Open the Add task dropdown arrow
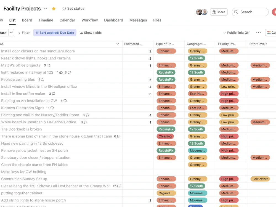The image size is (276, 207). pos(11,33)
